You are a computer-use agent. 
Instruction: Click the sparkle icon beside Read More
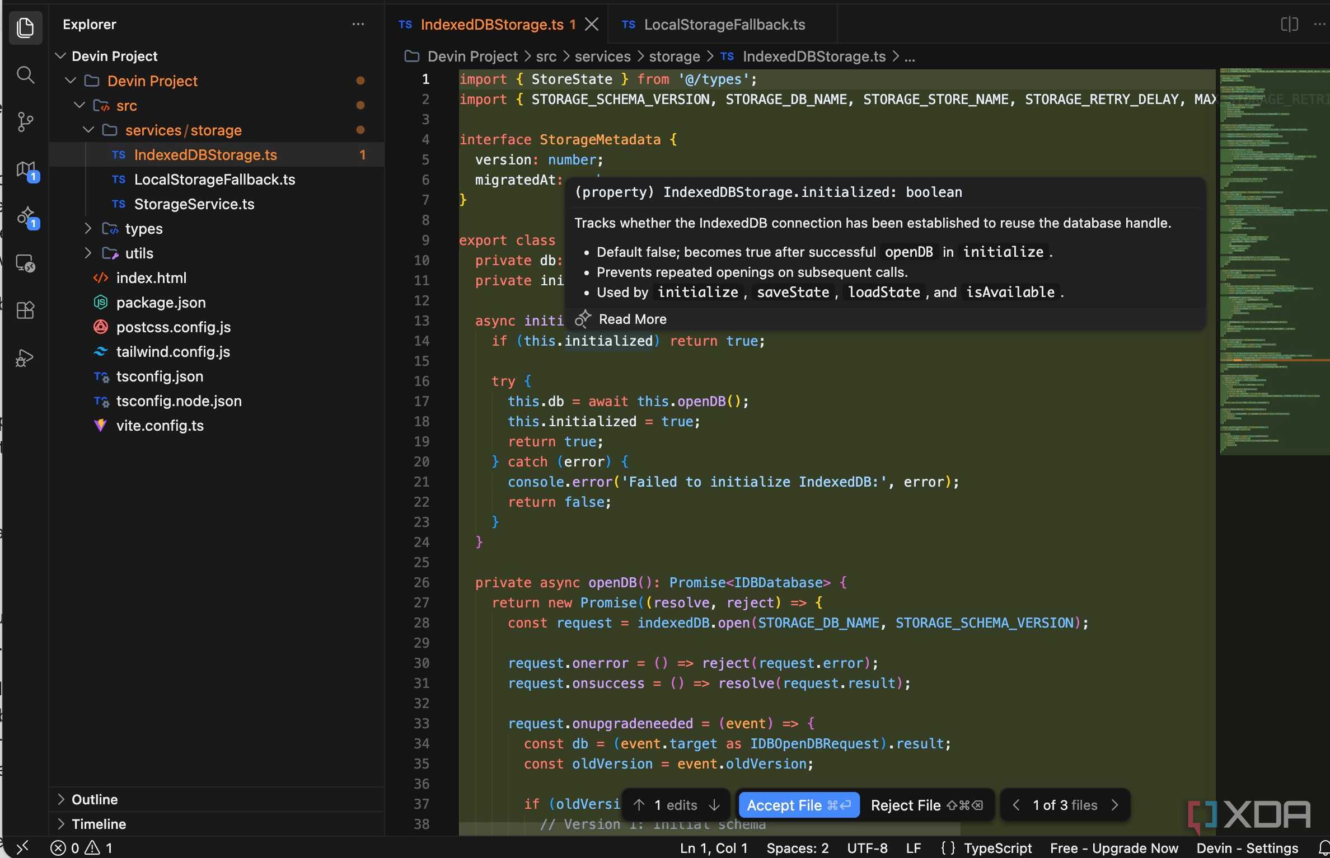pos(583,319)
